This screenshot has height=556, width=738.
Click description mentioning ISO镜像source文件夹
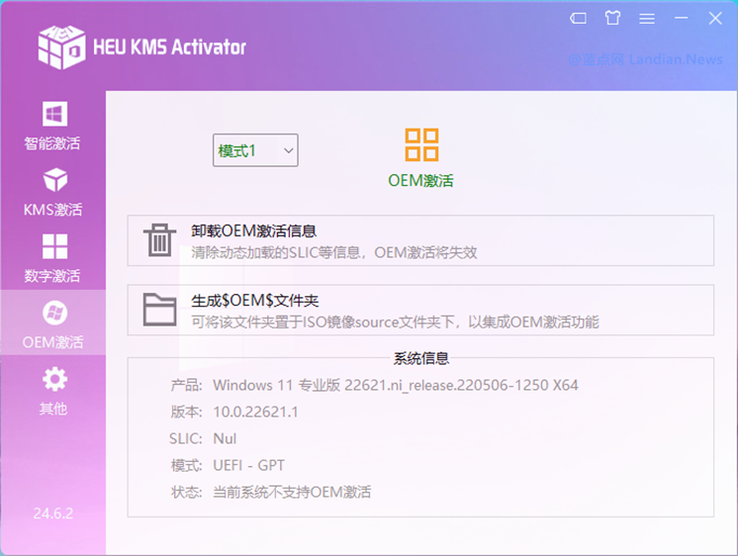point(396,322)
